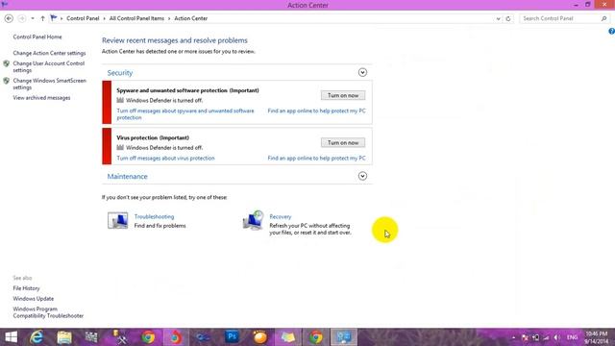This screenshot has height=346, width=615.
Task: Open Change User Account Control settings
Action: pyautogui.click(x=49, y=66)
